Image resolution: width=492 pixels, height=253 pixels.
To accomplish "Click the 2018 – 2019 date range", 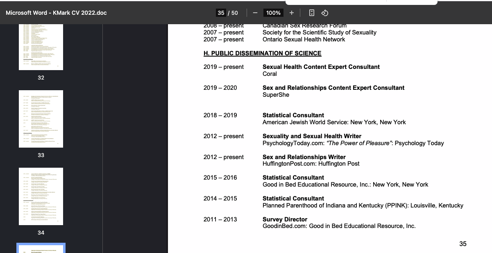I will (x=220, y=115).
